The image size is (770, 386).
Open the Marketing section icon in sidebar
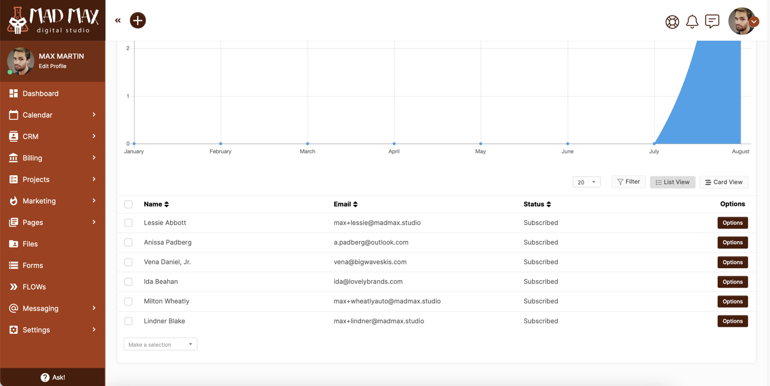[13, 201]
